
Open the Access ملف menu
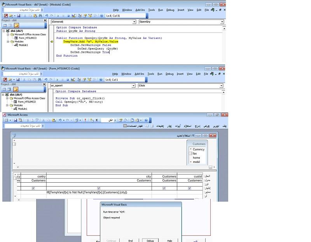pos(224,126)
